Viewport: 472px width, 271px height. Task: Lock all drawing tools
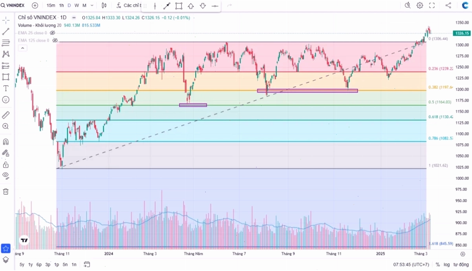6,164
